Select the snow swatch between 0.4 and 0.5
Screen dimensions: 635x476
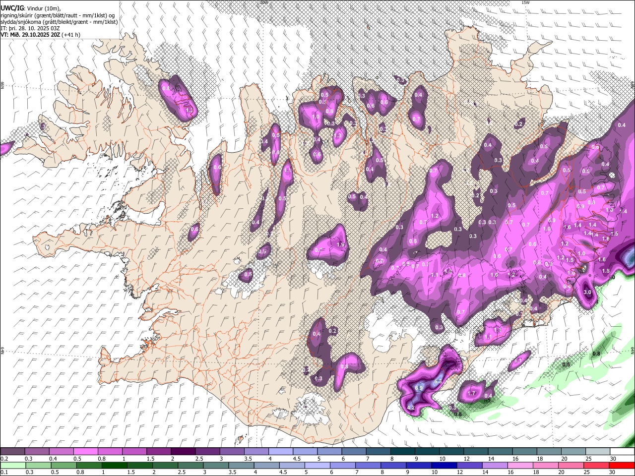62,452
